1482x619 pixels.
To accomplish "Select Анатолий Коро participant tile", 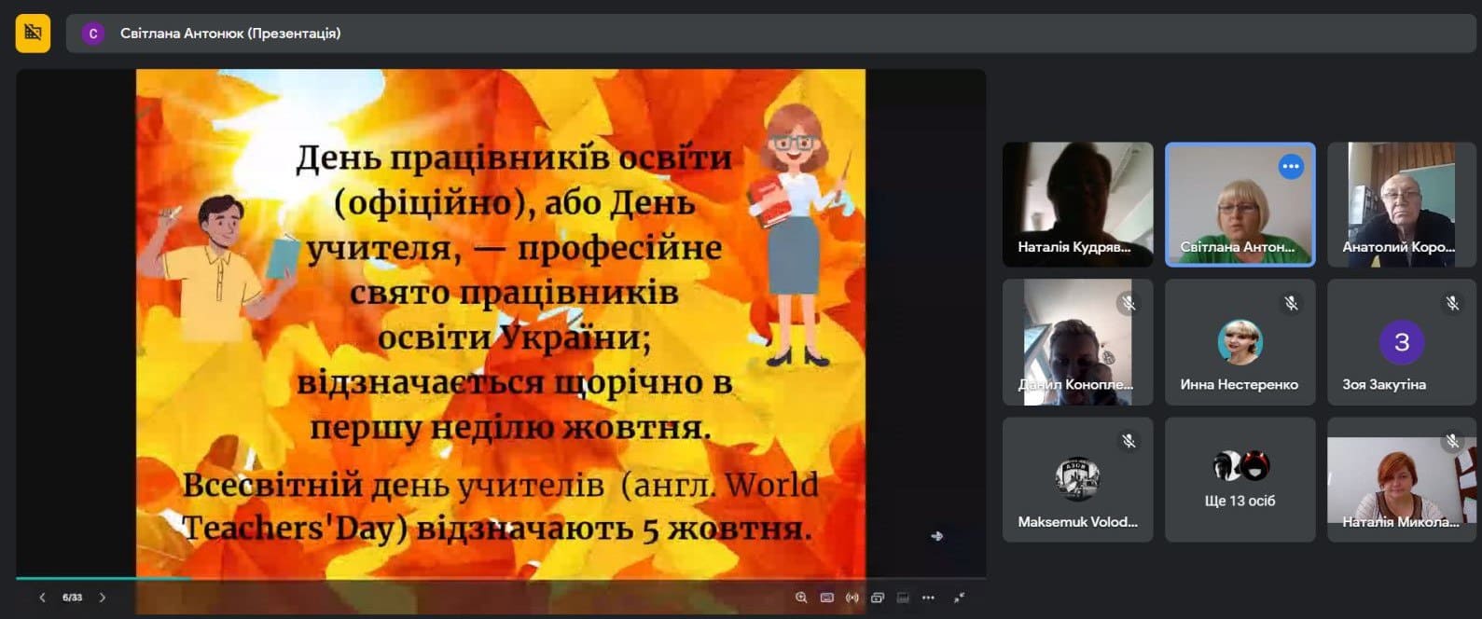I will [1402, 204].
